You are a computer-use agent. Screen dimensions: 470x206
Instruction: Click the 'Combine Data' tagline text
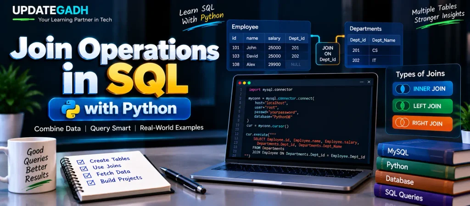pos(57,129)
